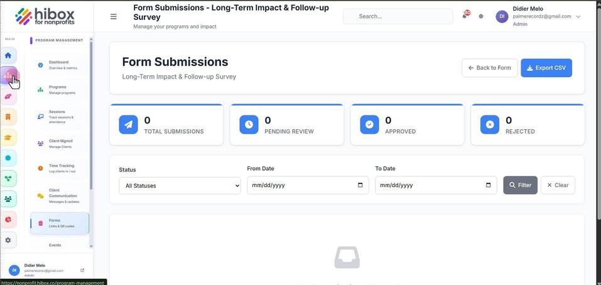This screenshot has height=285, width=601.
Task: Click the Back to Form button
Action: pyautogui.click(x=489, y=68)
